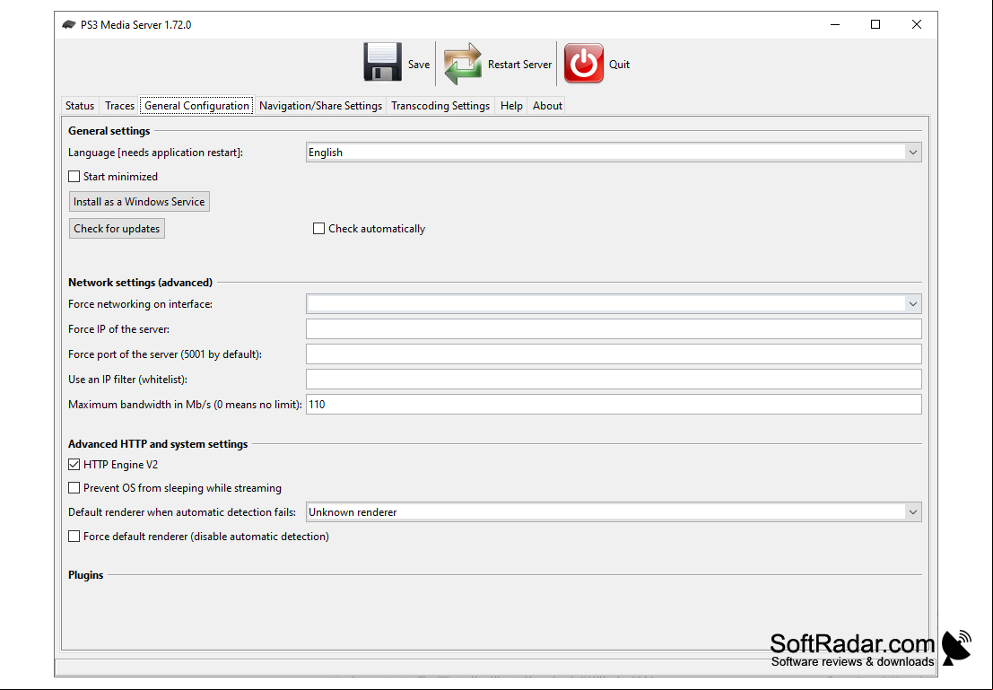Image resolution: width=993 pixels, height=690 pixels.
Task: Close the PS3 Media Server window
Action: point(917,25)
